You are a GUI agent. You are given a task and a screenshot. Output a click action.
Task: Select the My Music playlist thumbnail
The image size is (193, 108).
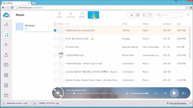(19, 27)
